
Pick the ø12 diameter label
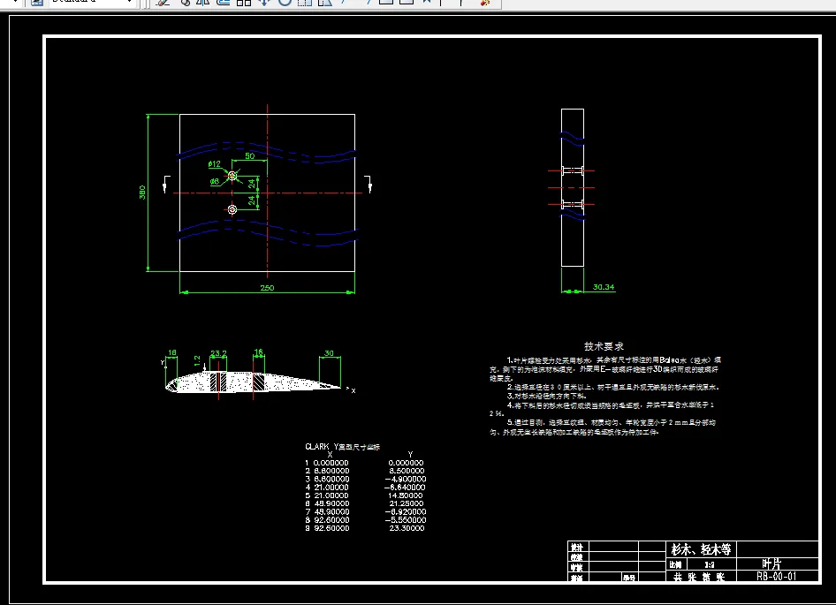point(215,163)
